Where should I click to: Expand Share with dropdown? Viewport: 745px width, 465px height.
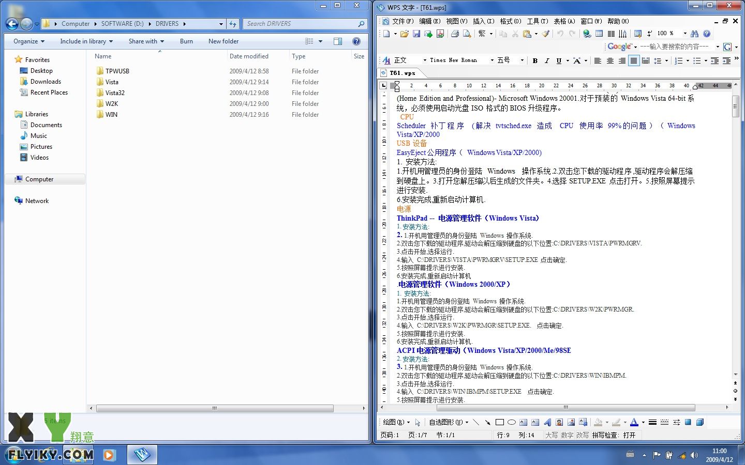146,41
